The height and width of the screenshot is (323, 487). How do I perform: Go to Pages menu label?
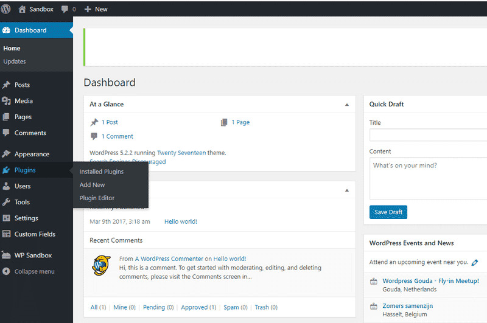click(x=23, y=117)
